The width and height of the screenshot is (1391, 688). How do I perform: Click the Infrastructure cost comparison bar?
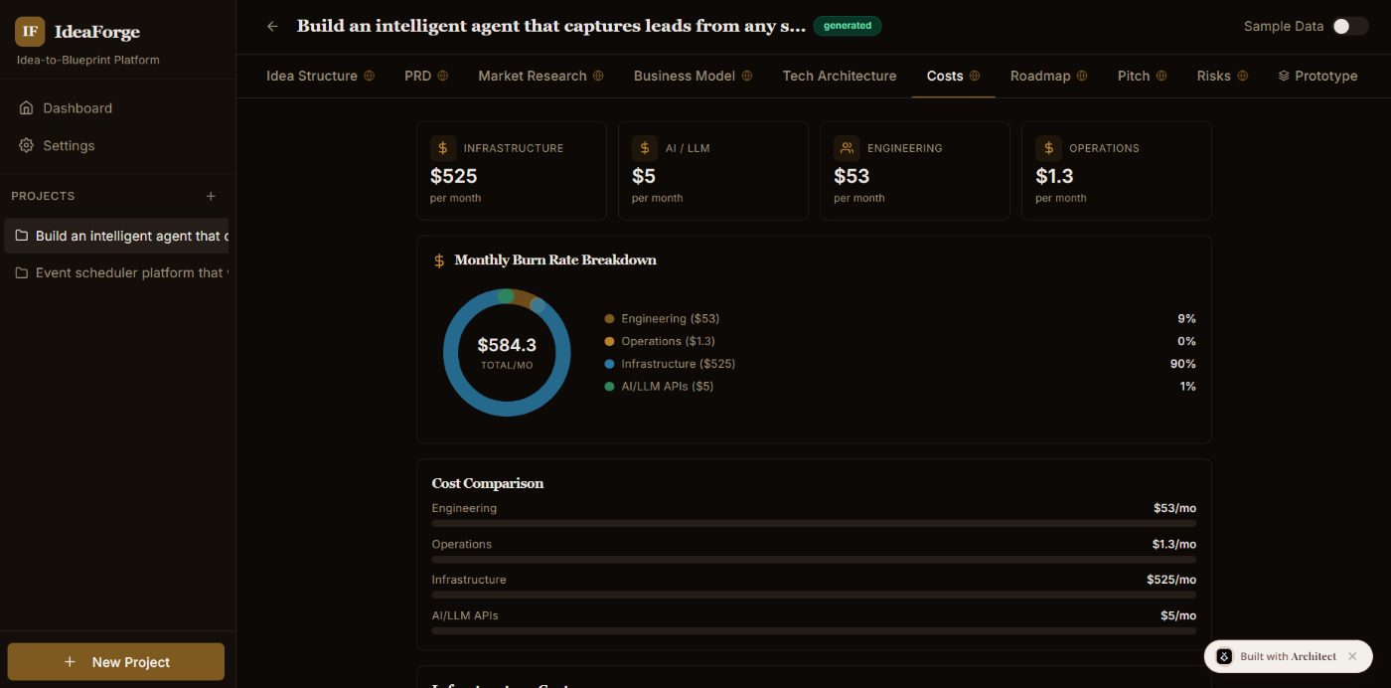point(813,593)
